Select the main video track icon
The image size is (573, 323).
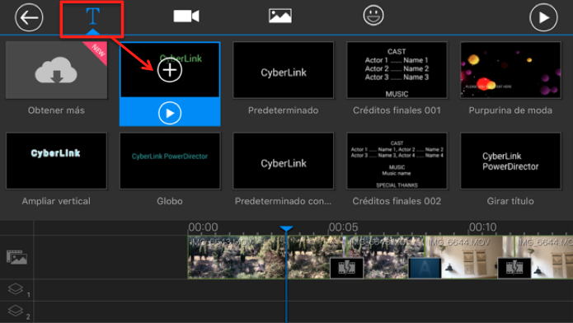[16, 257]
